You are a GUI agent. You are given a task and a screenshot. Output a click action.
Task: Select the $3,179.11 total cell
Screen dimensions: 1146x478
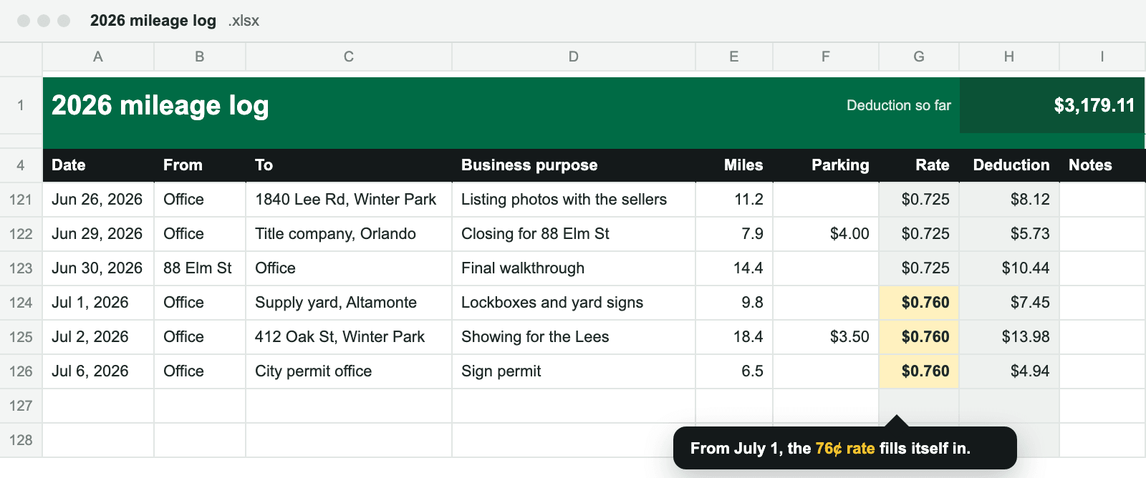(1052, 105)
